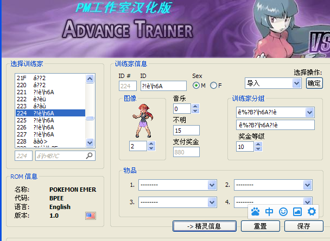Viewport: 330px width, 241px height.
Task: Click the trainer number search field
Action: click(x=23, y=156)
